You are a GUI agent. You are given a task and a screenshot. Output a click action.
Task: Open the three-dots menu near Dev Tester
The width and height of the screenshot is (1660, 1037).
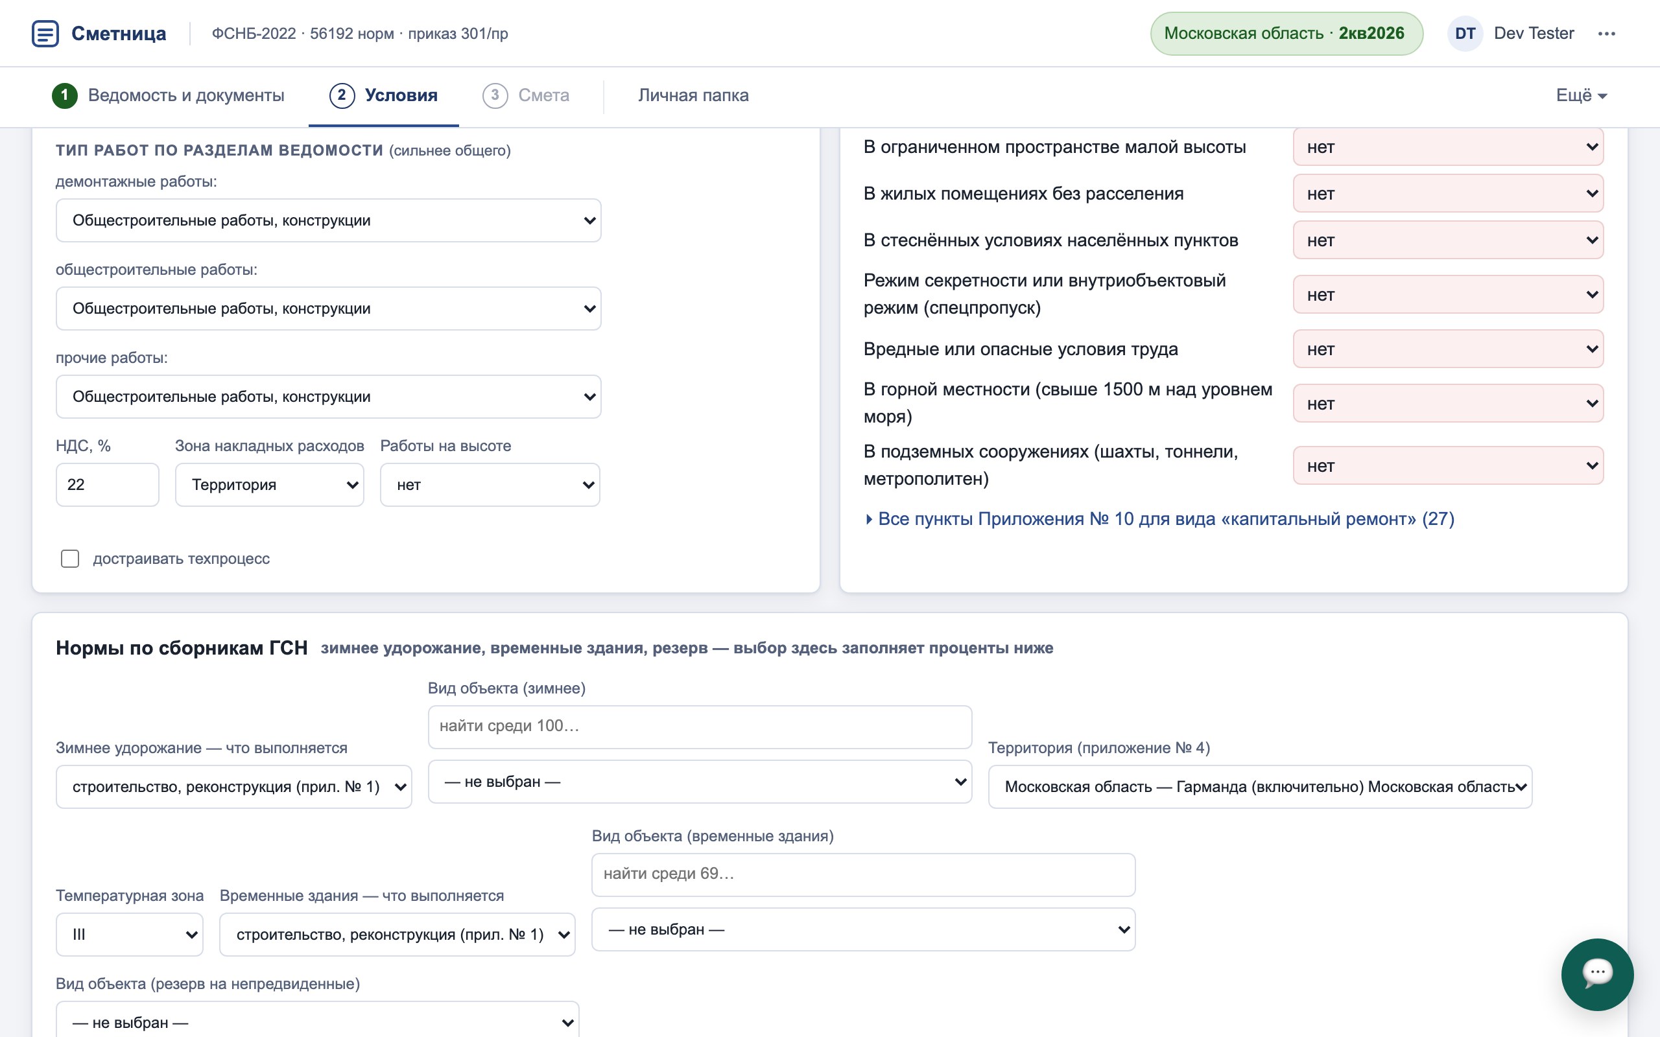click(1606, 34)
